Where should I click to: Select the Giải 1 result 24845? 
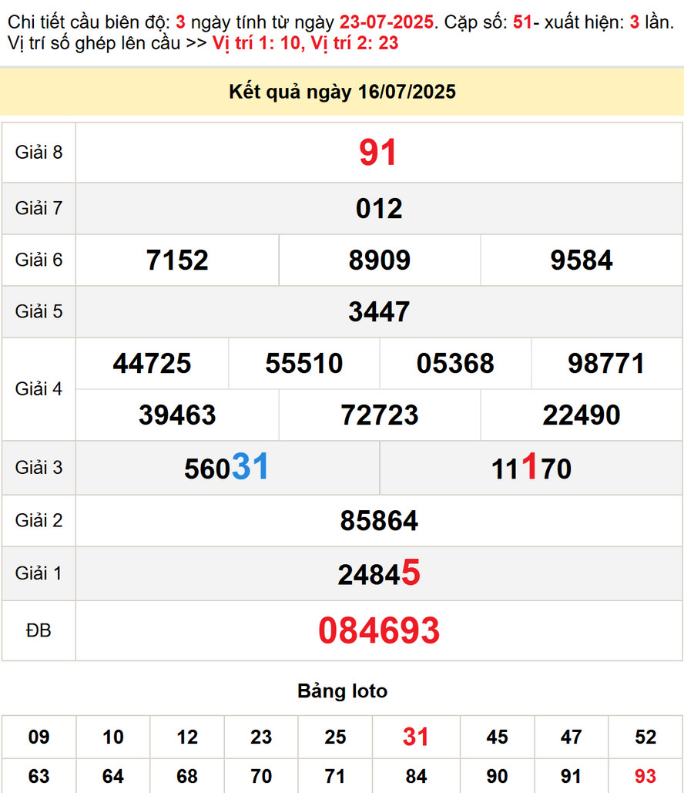tap(379, 573)
